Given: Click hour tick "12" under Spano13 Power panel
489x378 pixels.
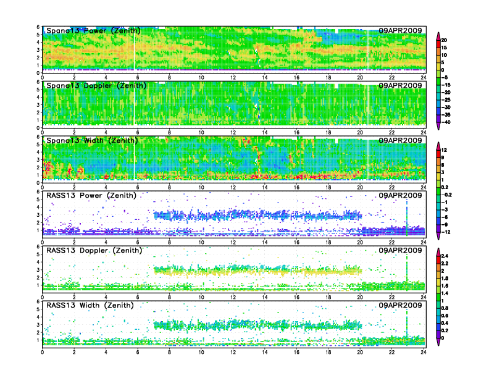Looking at the screenshot, I should 233,78.
